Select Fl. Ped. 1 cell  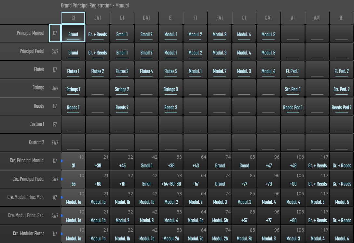pos(293,70)
